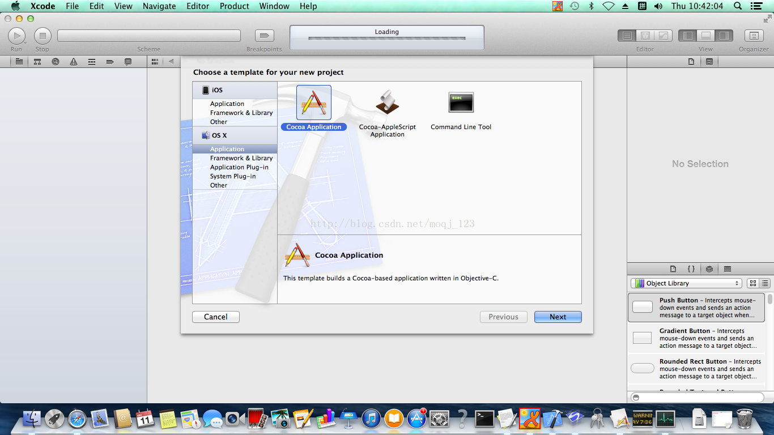This screenshot has width=774, height=435.
Task: Select the Cocoa Application template
Action: pyautogui.click(x=314, y=108)
